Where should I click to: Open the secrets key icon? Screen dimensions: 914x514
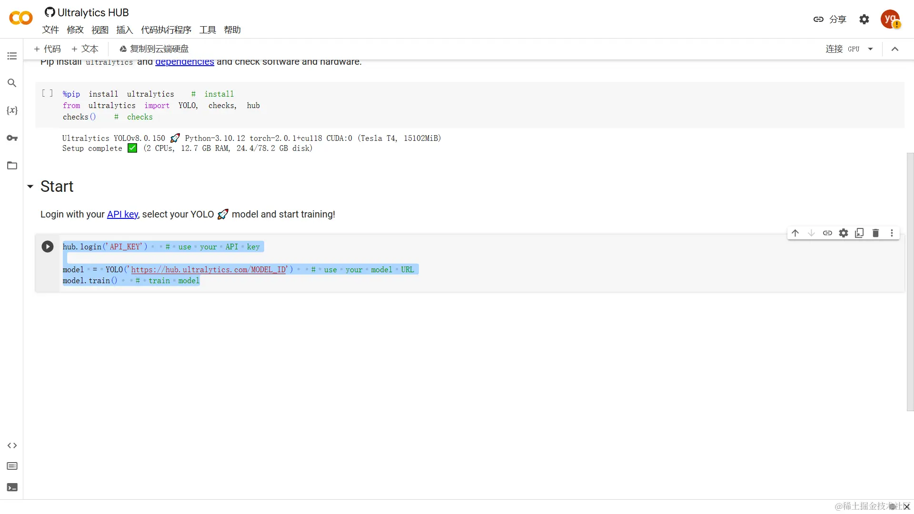pyautogui.click(x=12, y=138)
